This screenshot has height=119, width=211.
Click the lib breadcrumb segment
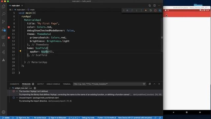click(10, 10)
